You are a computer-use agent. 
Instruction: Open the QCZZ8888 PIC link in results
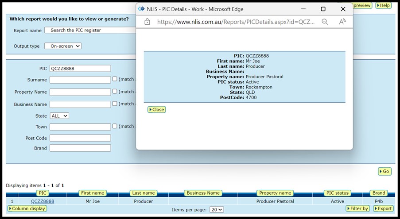coord(43,201)
